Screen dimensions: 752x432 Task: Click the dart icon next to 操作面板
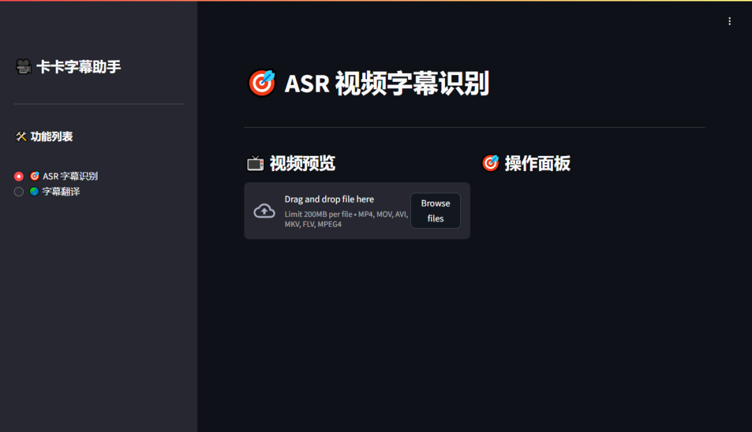point(490,163)
